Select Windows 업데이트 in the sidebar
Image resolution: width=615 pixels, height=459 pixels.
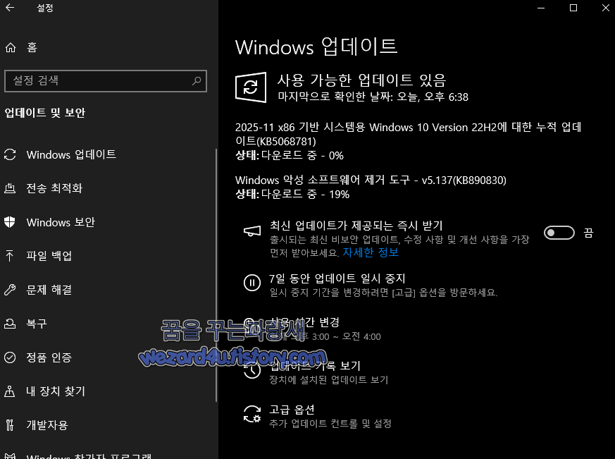point(71,154)
